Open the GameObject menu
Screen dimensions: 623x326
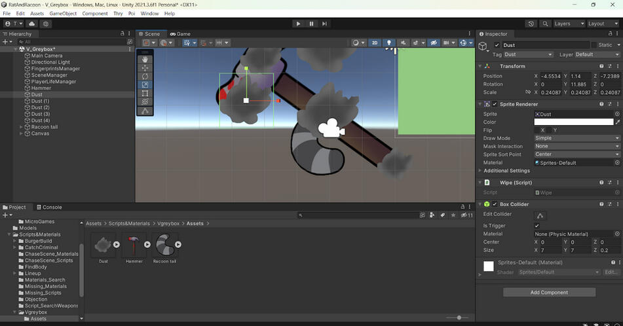[63, 13]
